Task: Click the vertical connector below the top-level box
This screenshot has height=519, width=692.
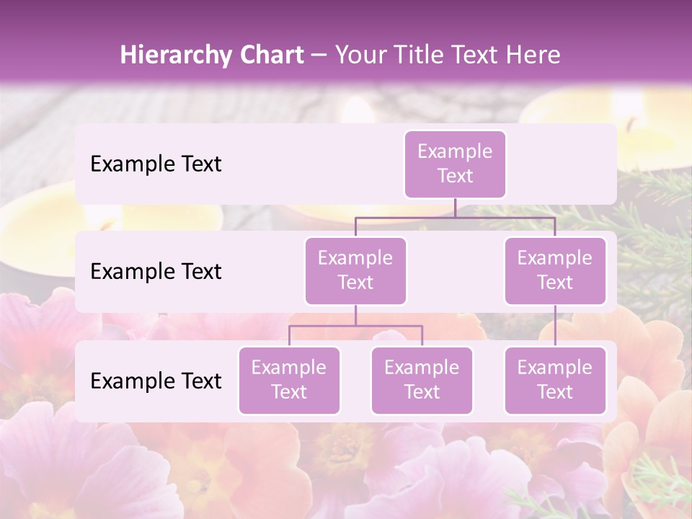Action: 455,208
